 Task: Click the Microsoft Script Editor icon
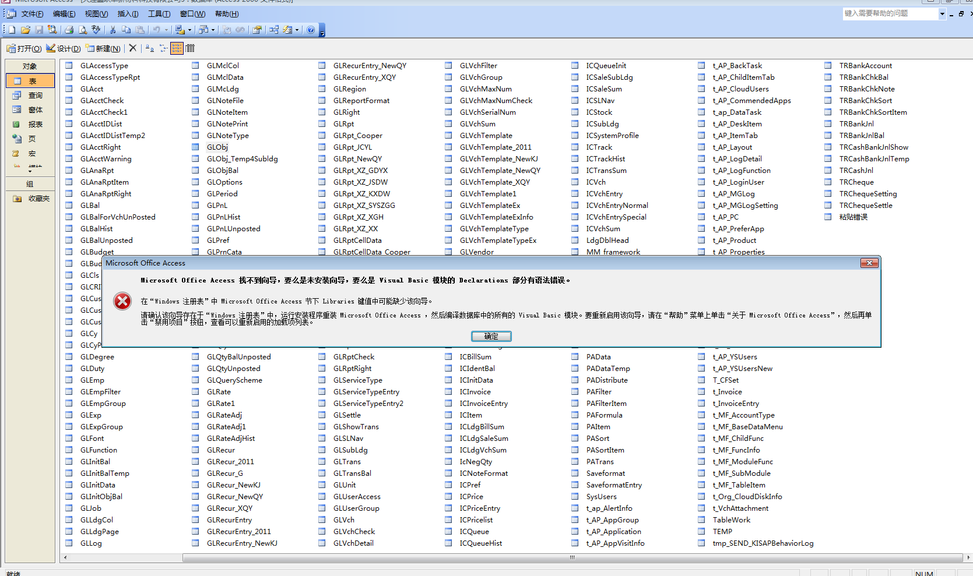[240, 30]
